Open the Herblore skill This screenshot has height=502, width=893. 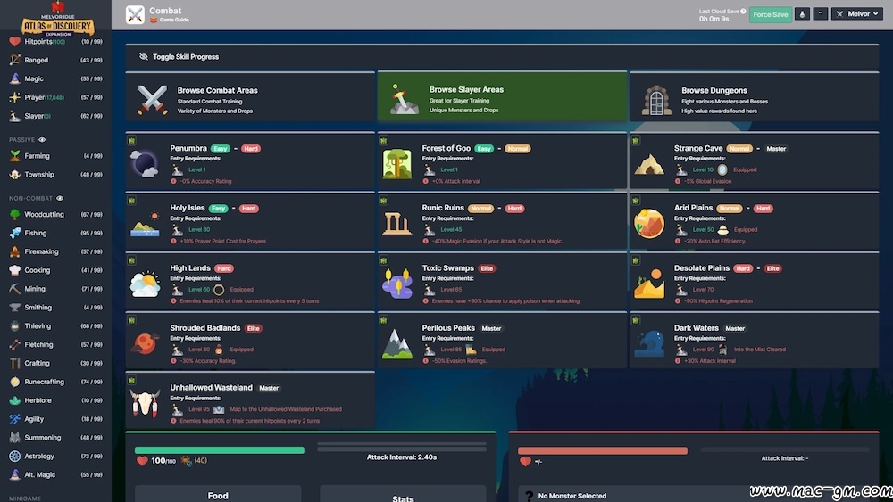click(55, 400)
